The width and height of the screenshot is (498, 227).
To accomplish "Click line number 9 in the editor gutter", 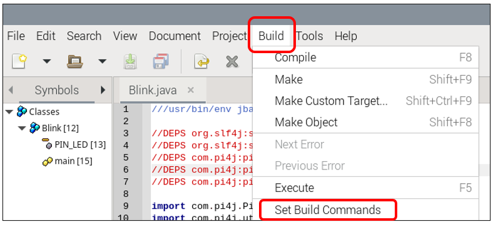I will coord(126,206).
